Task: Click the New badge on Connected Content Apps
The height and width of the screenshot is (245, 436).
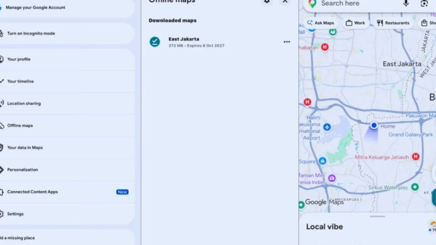Action: point(122,192)
